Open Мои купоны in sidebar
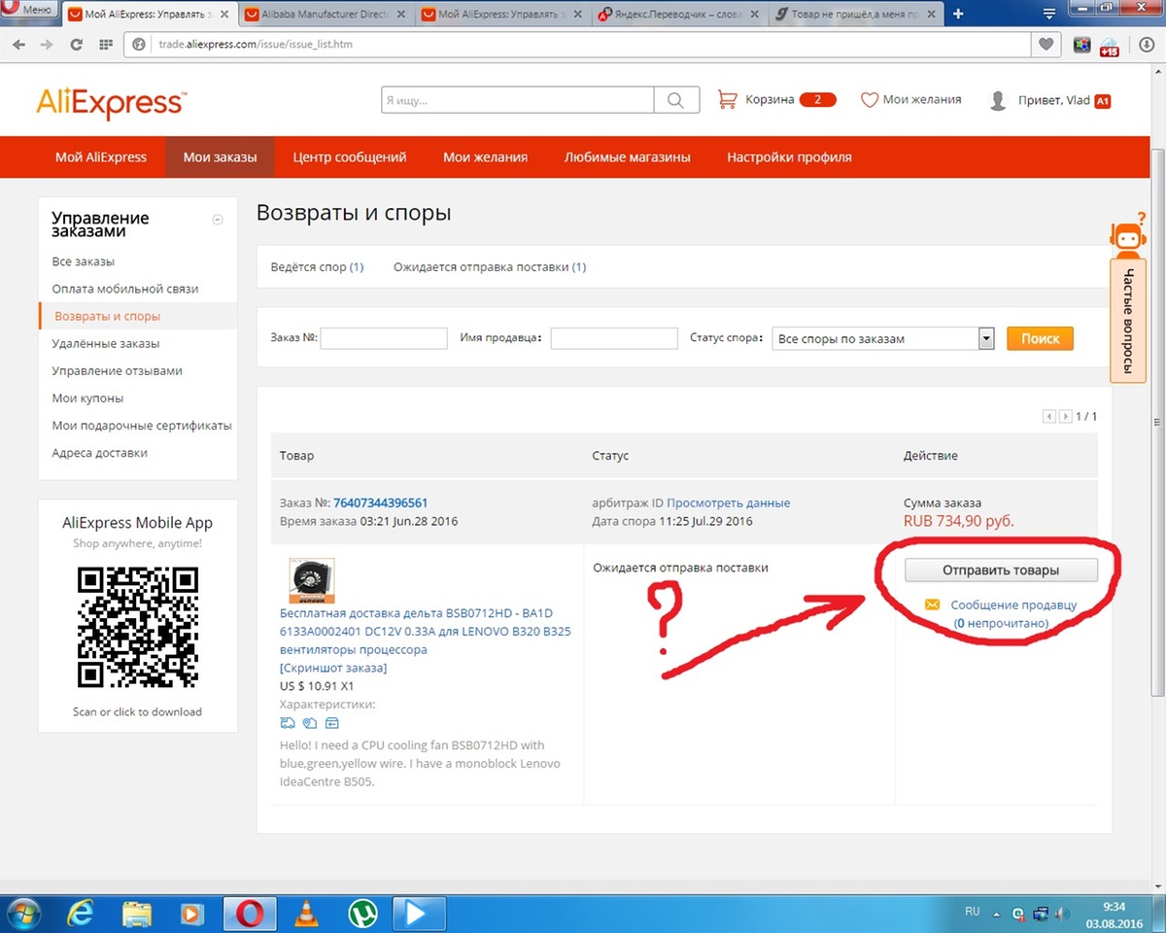Screen dimensions: 1166x933 pos(87,397)
